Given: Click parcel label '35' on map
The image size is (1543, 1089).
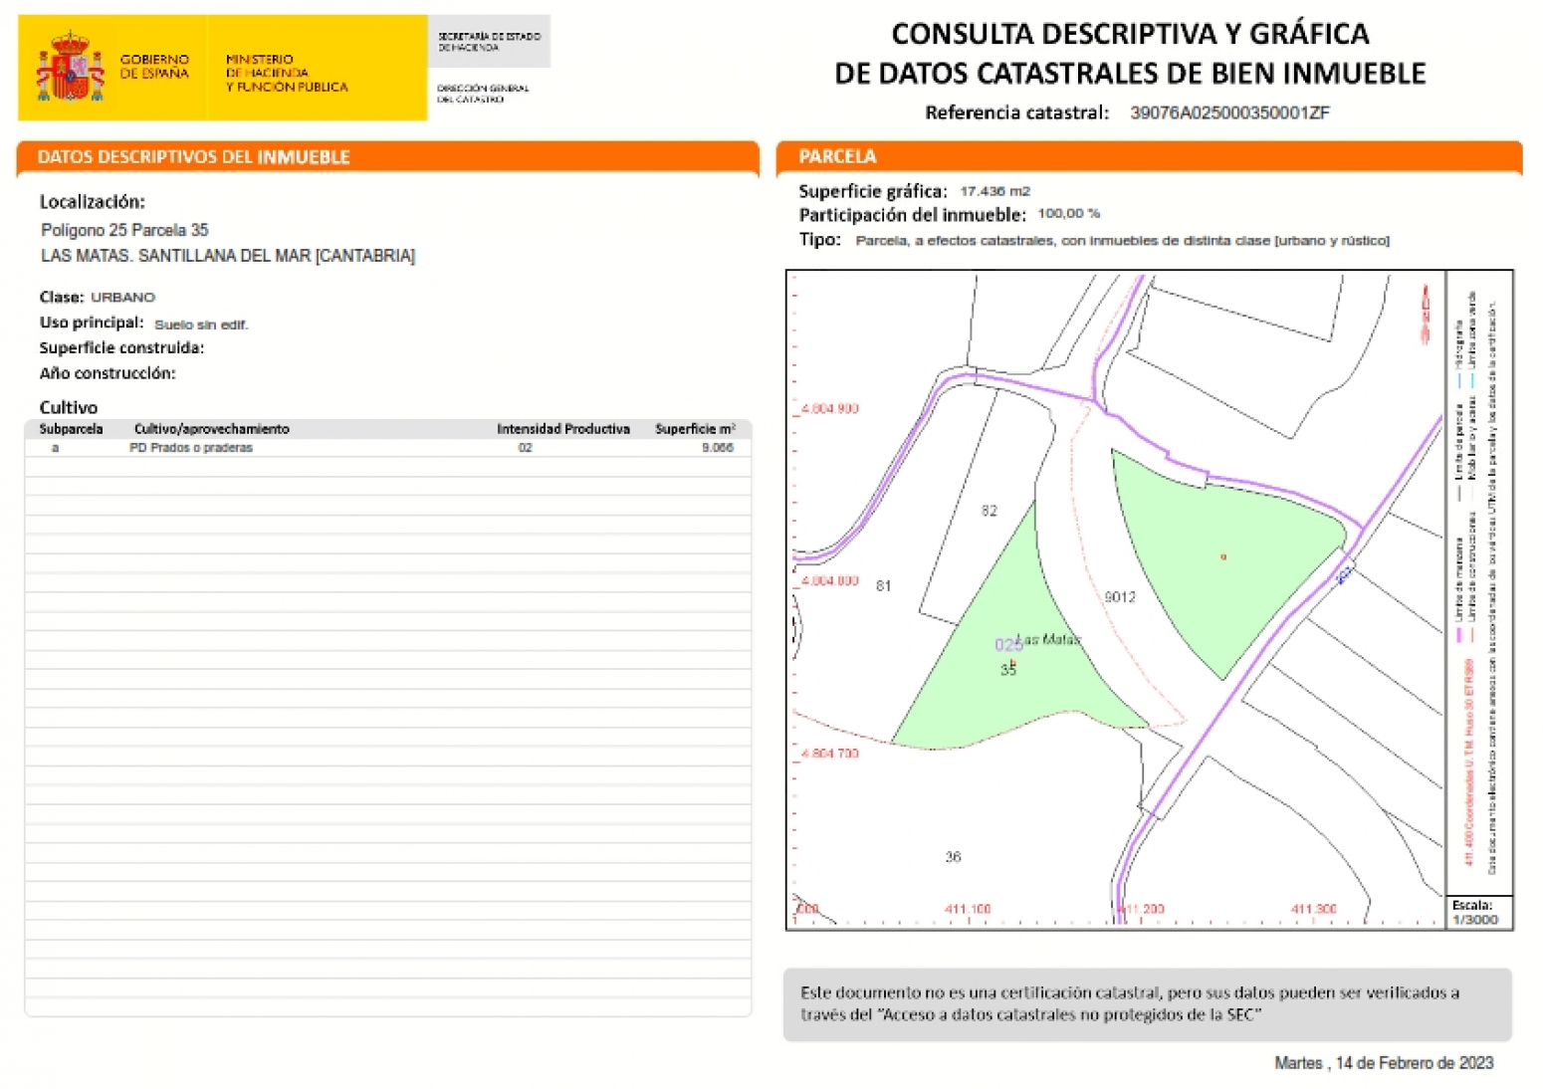Looking at the screenshot, I should (1008, 671).
